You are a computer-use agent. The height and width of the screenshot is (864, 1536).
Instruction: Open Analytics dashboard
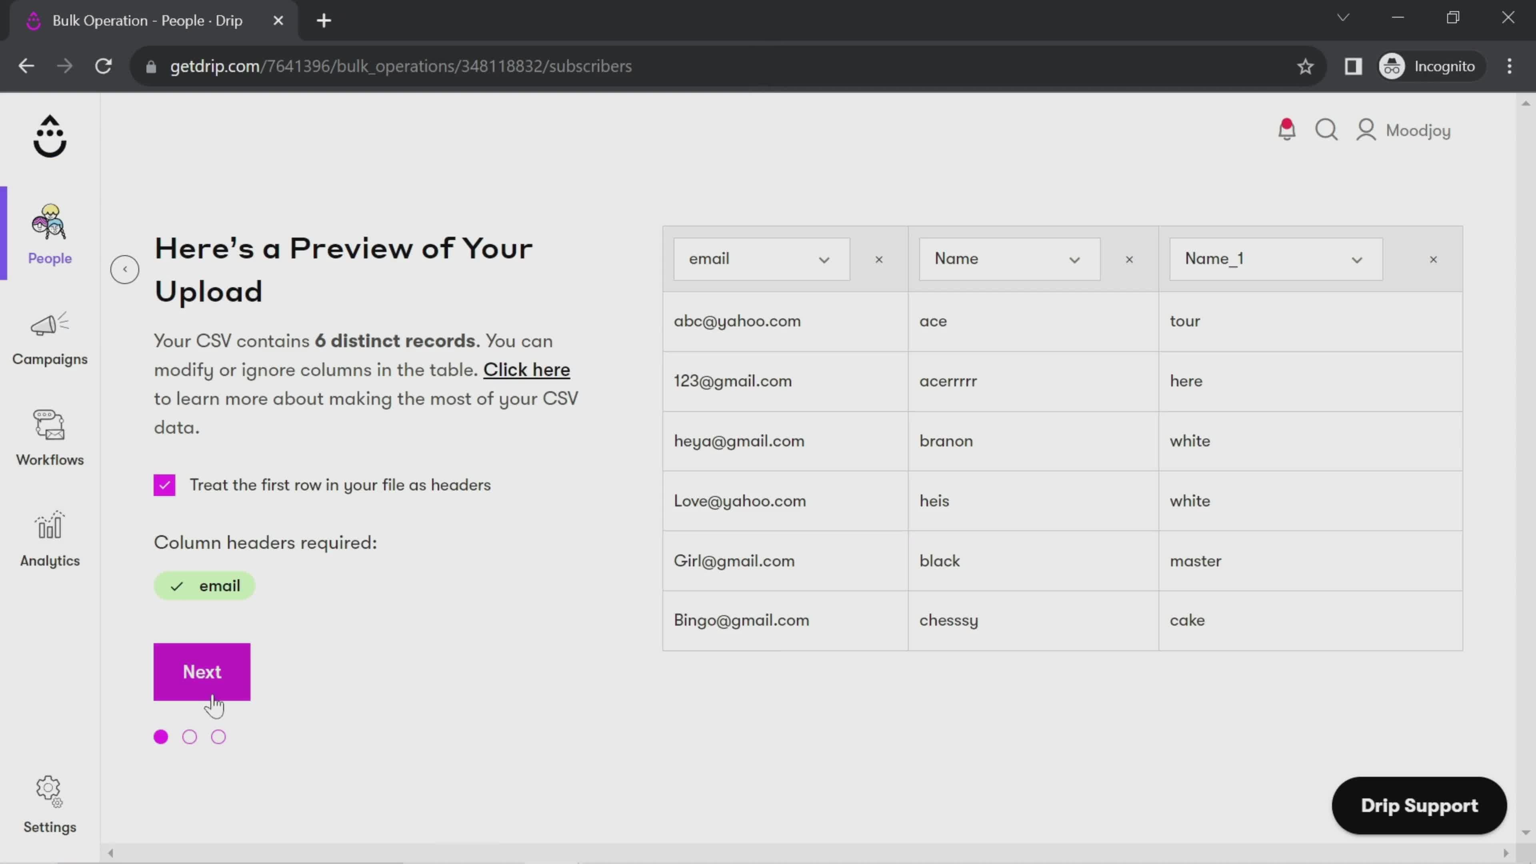pos(50,540)
